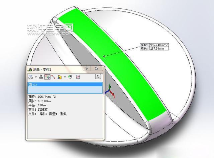Image resolution: width=214 pixels, height=158 pixels.
Task: Toggle the Show XYZ Measurements button
Action: (x=47, y=77)
